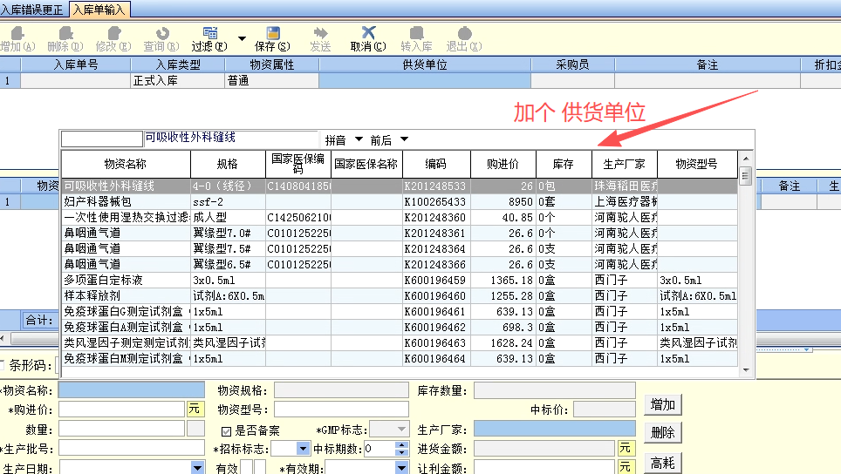This screenshot has width=841, height=474.
Task: Increase the 中标期数 value
Action: pyautogui.click(x=401, y=445)
